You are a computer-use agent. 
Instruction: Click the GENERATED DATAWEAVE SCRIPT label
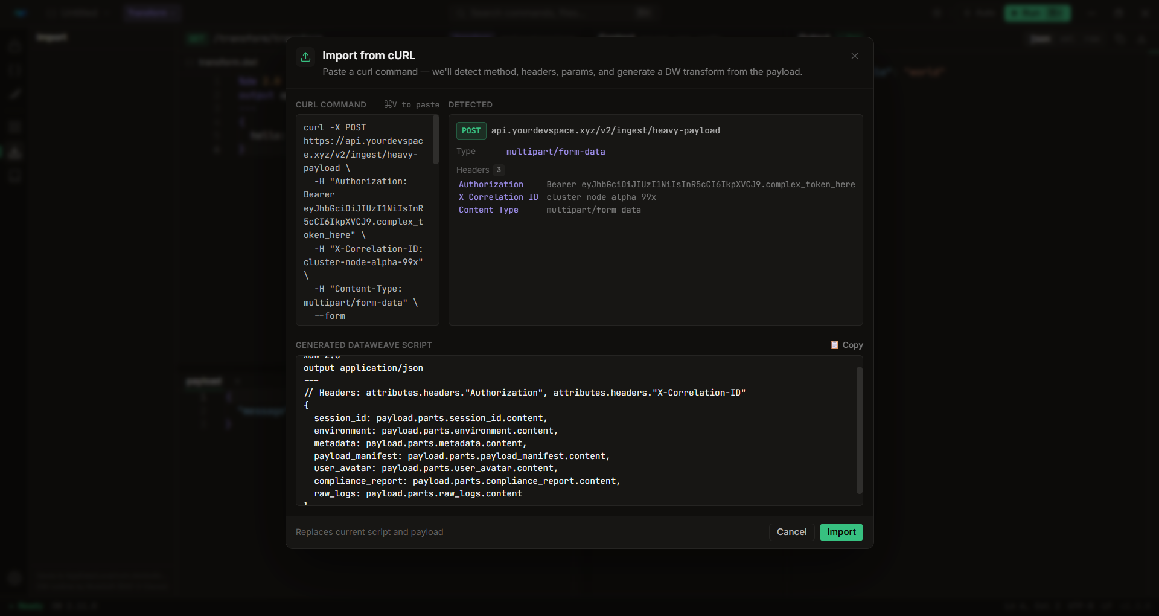coord(364,345)
